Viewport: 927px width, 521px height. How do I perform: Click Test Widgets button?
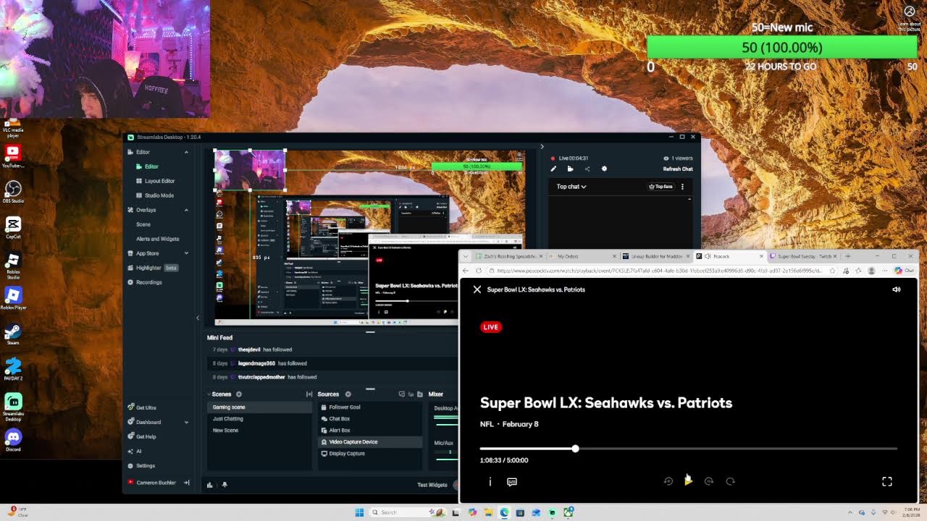[x=432, y=485]
